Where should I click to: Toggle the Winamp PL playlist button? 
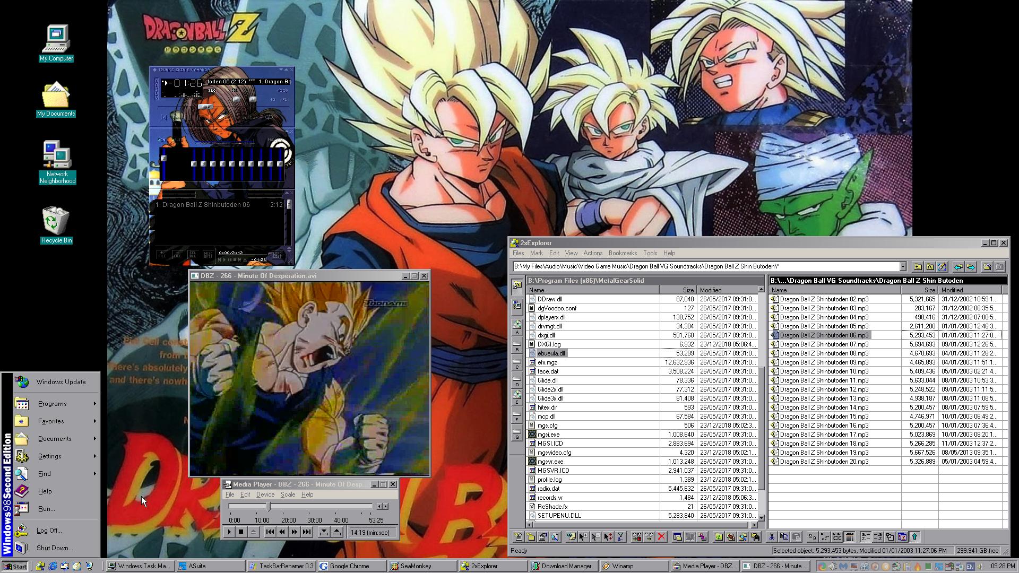pyautogui.click(x=285, y=99)
